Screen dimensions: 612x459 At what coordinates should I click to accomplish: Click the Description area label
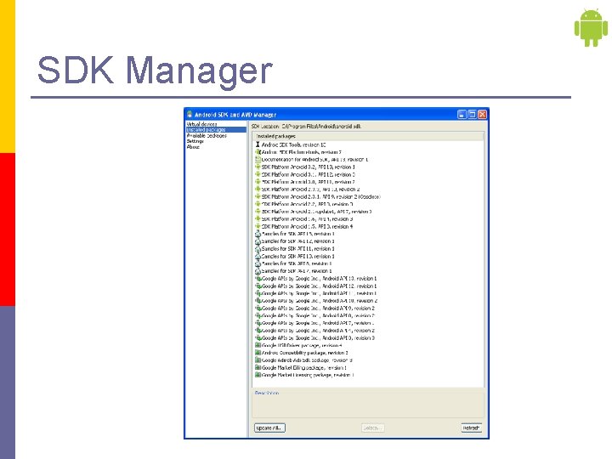point(267,392)
